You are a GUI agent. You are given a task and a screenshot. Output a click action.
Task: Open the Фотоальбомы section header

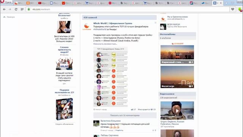click(x=177, y=34)
